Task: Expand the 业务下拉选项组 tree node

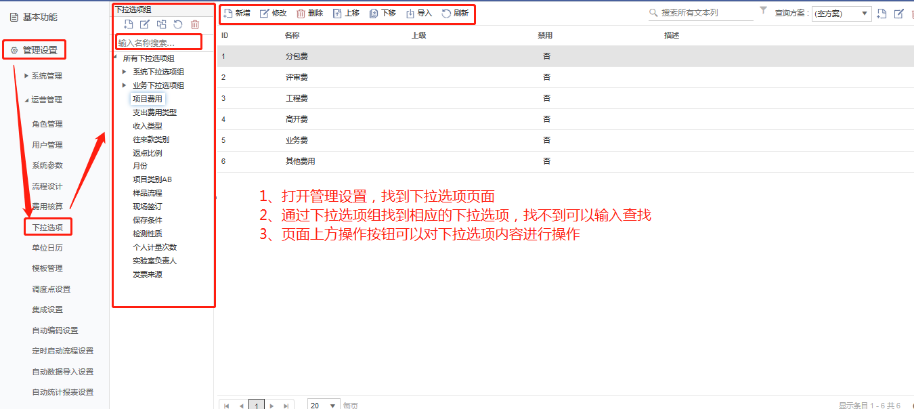Action: click(124, 85)
